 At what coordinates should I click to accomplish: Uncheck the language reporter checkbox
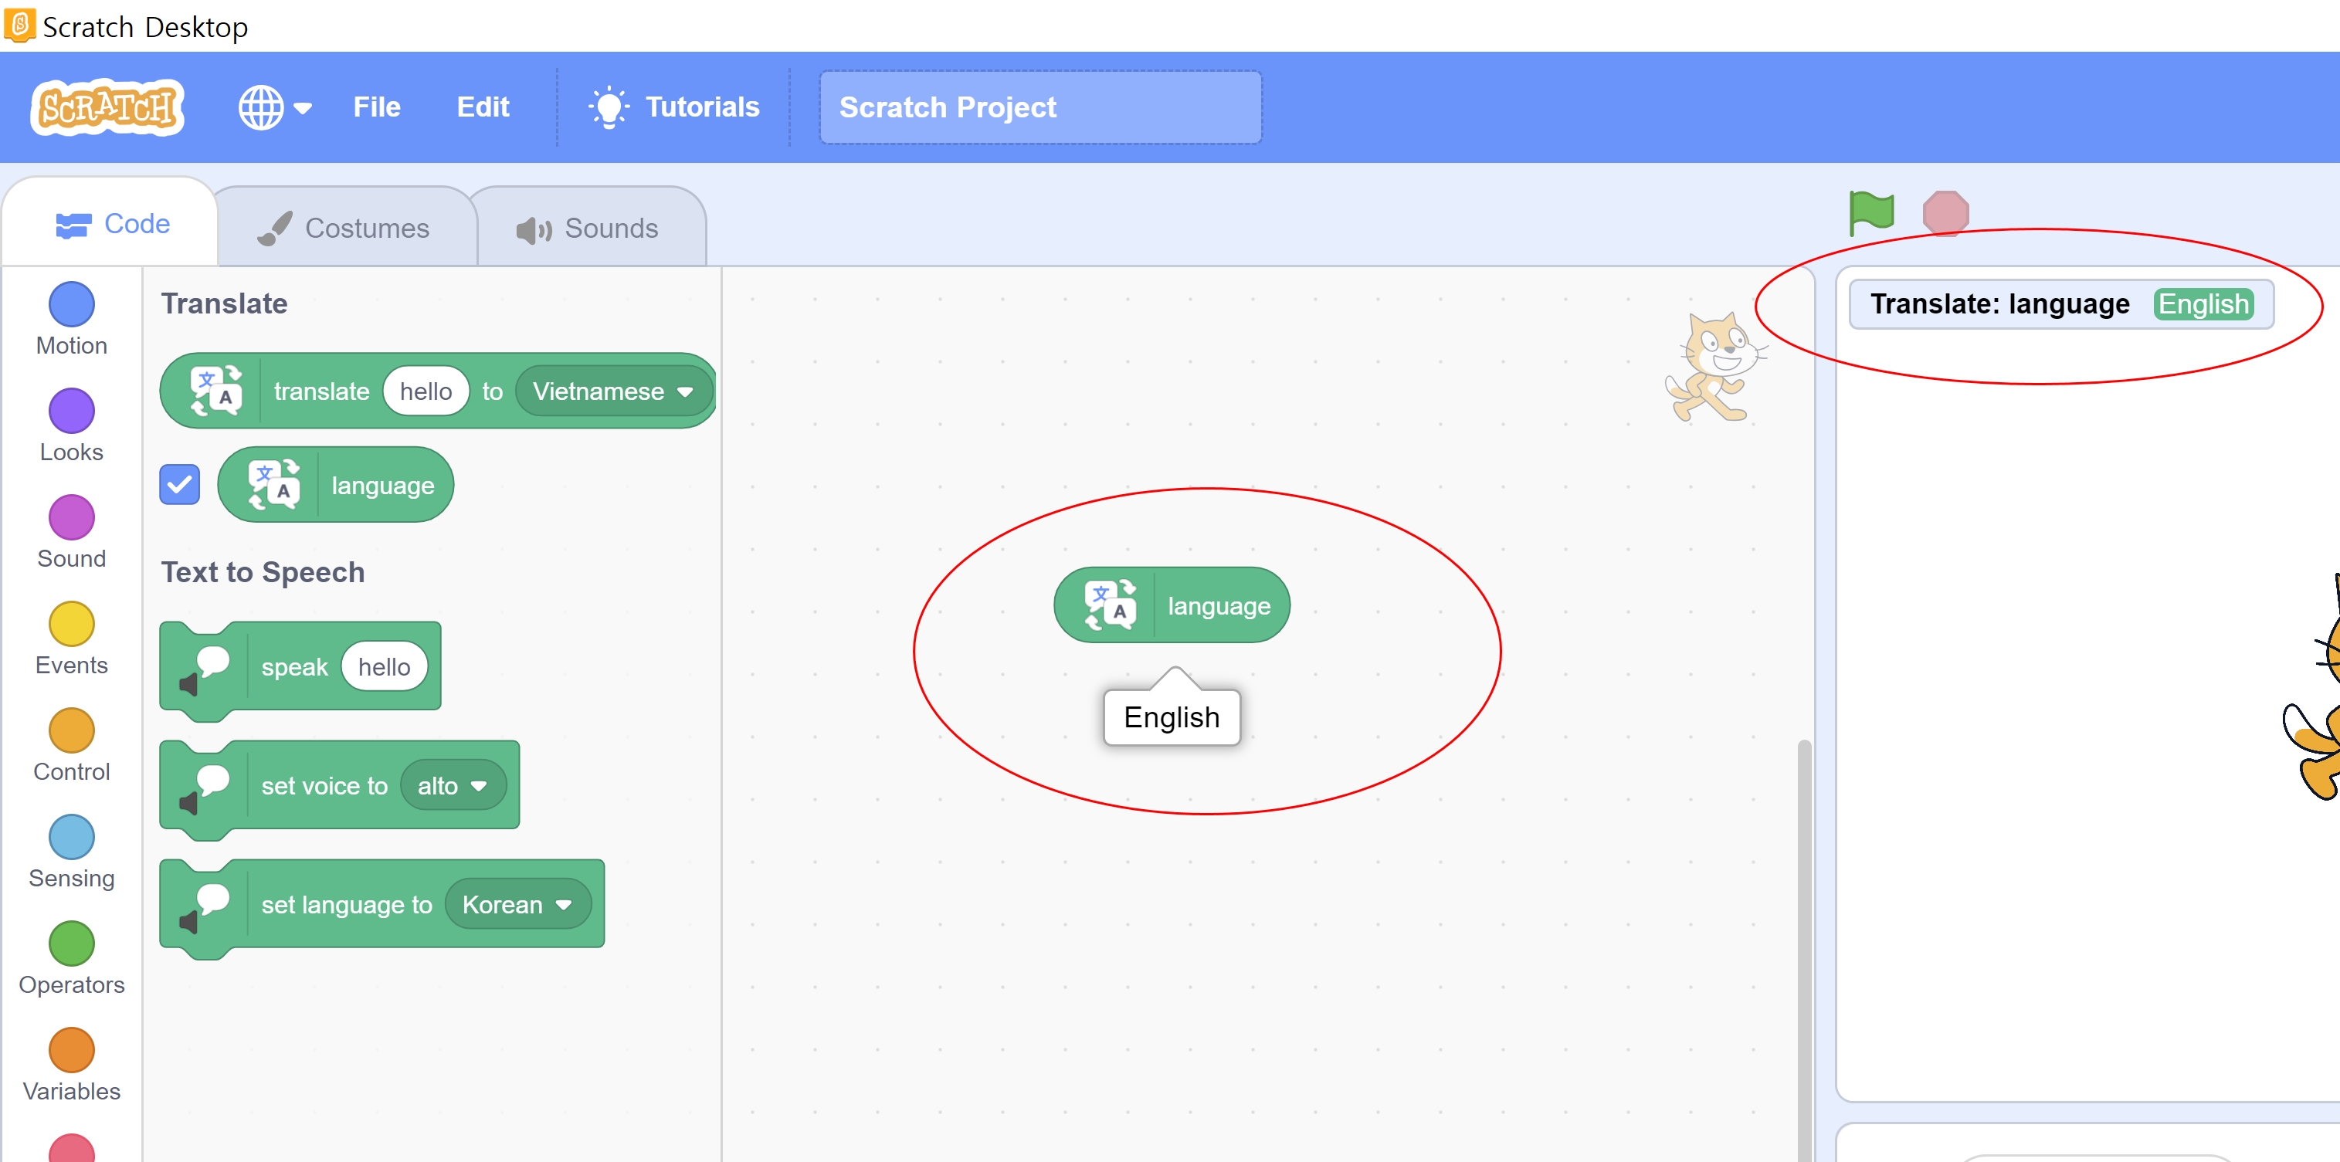(x=179, y=484)
